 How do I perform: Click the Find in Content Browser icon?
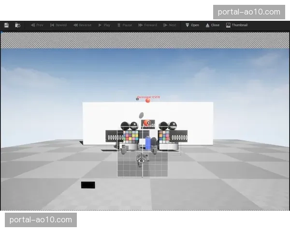click(x=18, y=25)
